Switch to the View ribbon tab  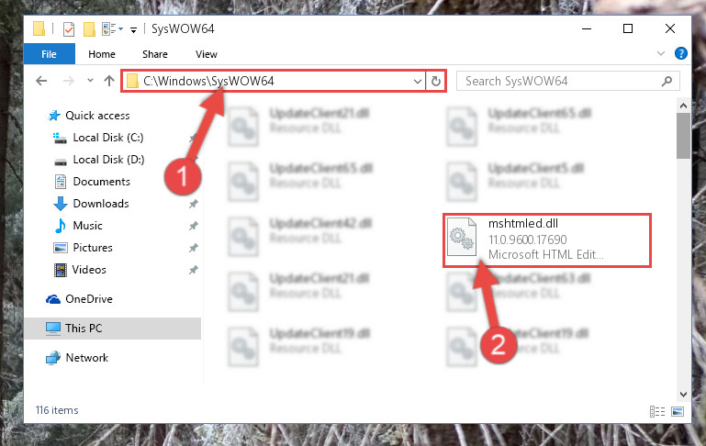pos(207,54)
